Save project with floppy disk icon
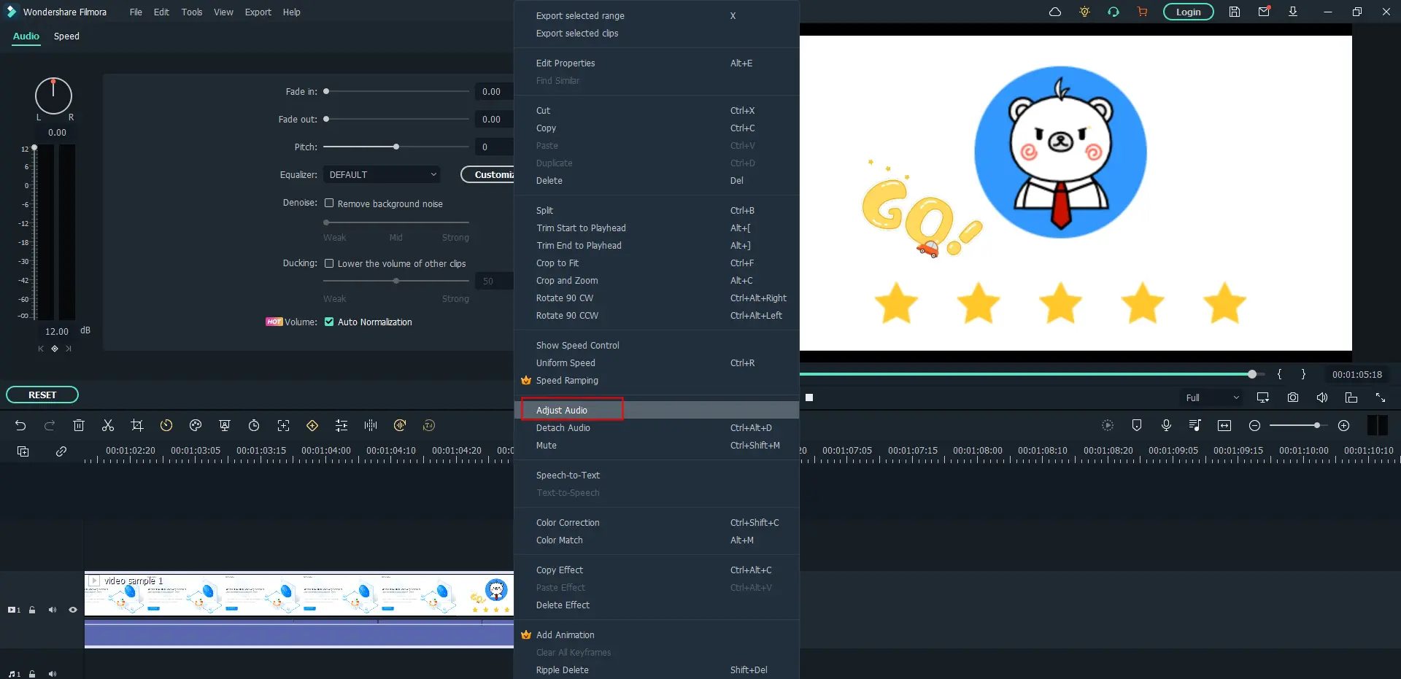The image size is (1401, 679). point(1235,12)
